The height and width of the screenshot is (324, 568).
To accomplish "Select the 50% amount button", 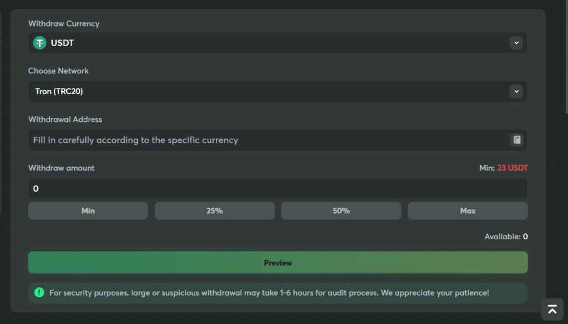I will (x=341, y=211).
